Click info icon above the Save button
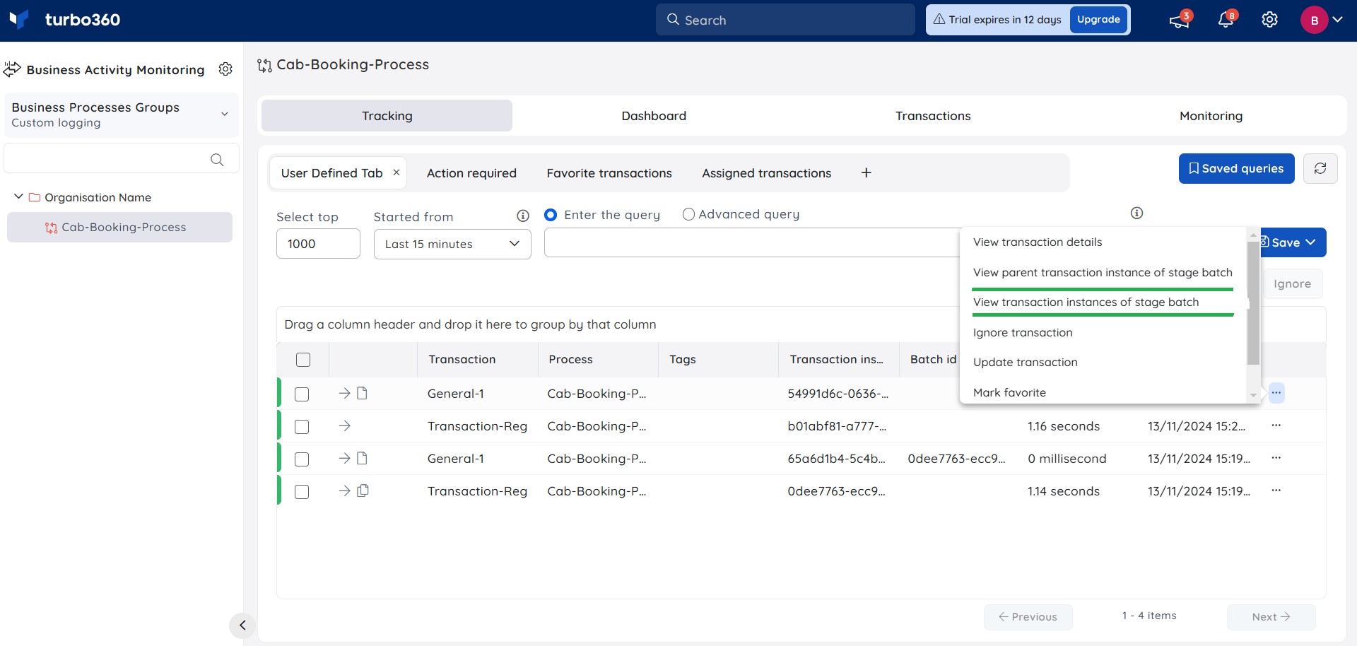 (x=1136, y=213)
